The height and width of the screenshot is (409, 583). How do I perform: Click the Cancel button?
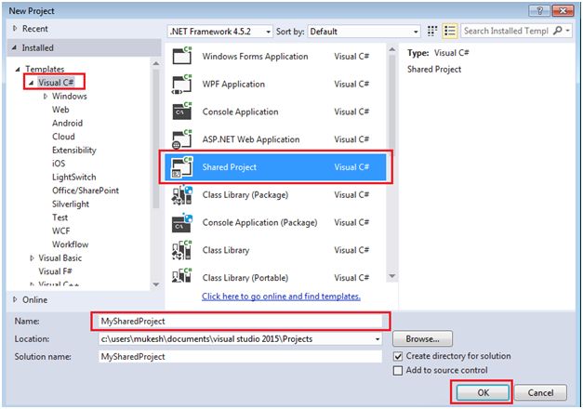point(540,392)
